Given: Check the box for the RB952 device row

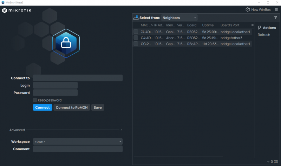Looking at the screenshot, I should (x=136, y=32).
